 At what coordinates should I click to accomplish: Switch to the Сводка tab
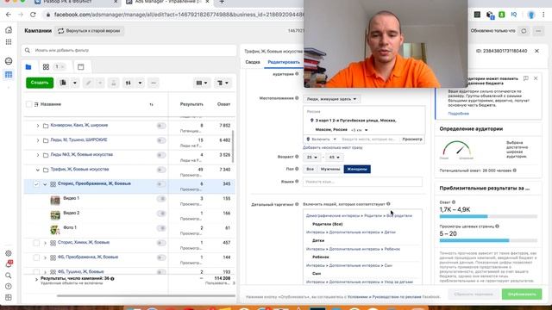point(253,62)
